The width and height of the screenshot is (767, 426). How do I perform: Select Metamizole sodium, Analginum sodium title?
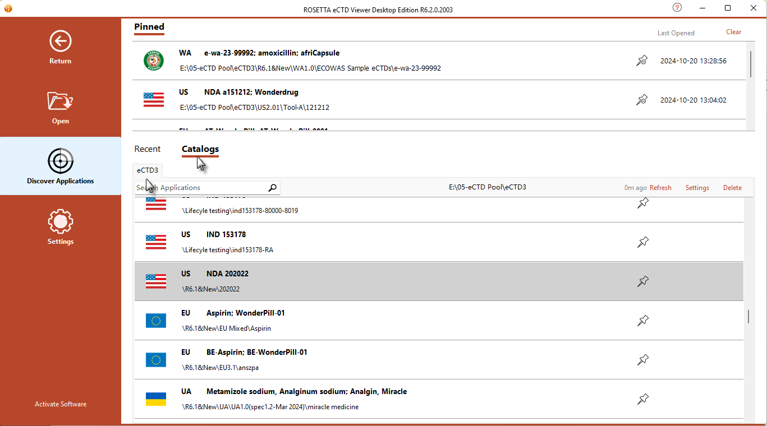point(306,391)
